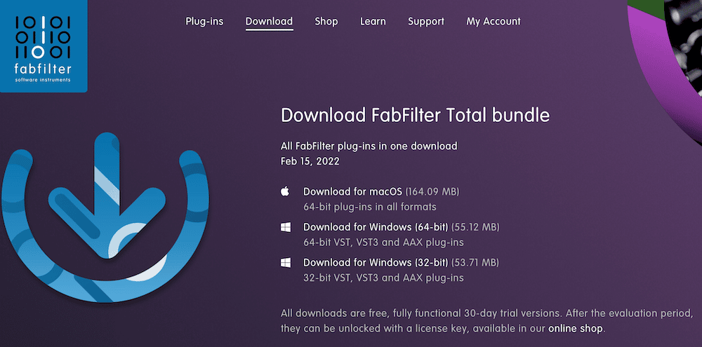Click the text All FabFilter plug-ins in one download
This screenshot has width=702, height=347.
pyautogui.click(x=369, y=147)
